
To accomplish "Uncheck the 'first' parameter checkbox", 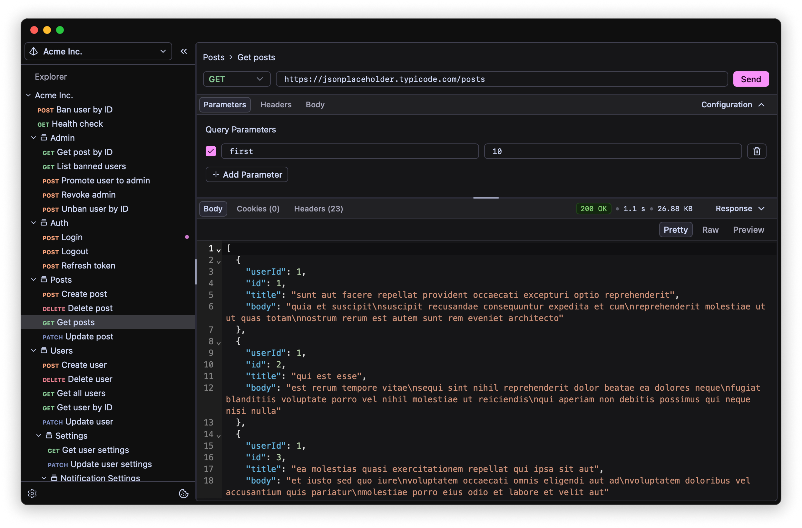I will coord(211,151).
